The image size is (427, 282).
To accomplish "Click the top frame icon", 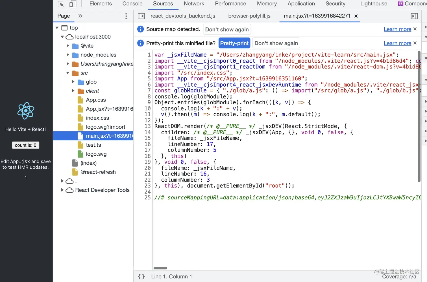I will 64,28.
